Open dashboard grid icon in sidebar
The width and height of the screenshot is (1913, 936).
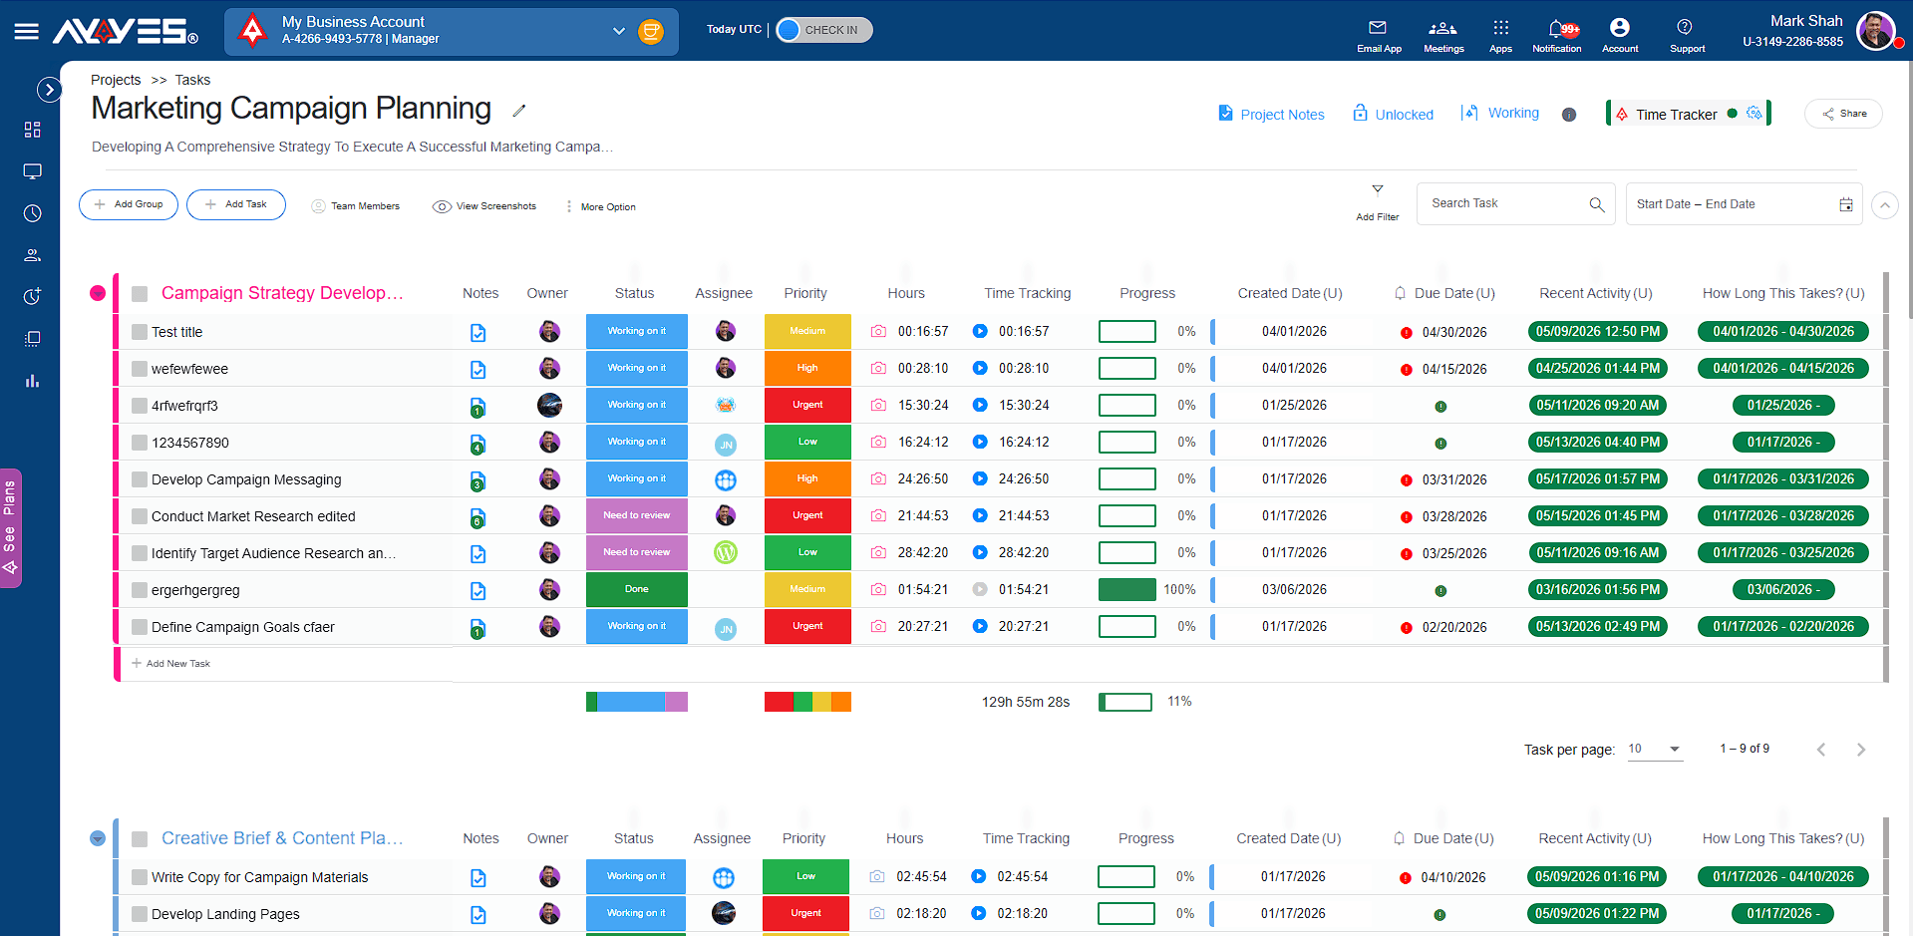[33, 130]
